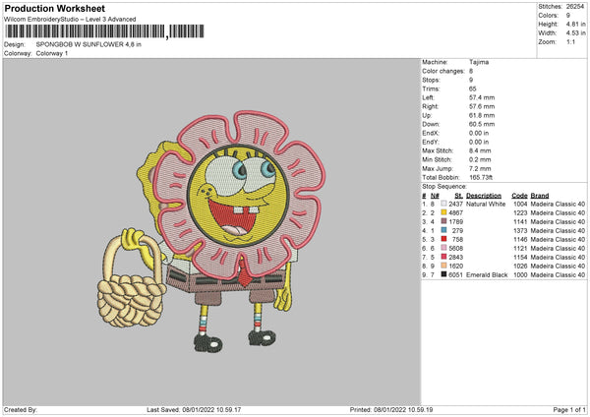Select the red thread swatch 1146
Screen dimensions: 590x417
443,239
